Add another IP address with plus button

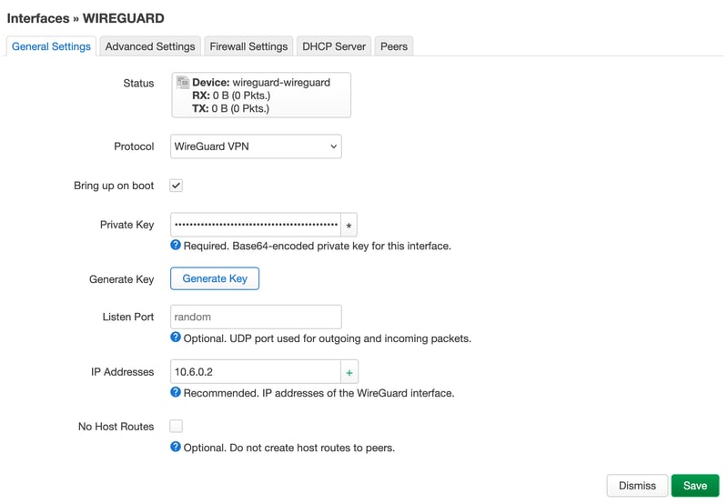pyautogui.click(x=349, y=372)
